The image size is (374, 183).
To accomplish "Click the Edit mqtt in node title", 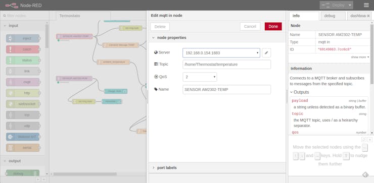I will coord(166,16).
